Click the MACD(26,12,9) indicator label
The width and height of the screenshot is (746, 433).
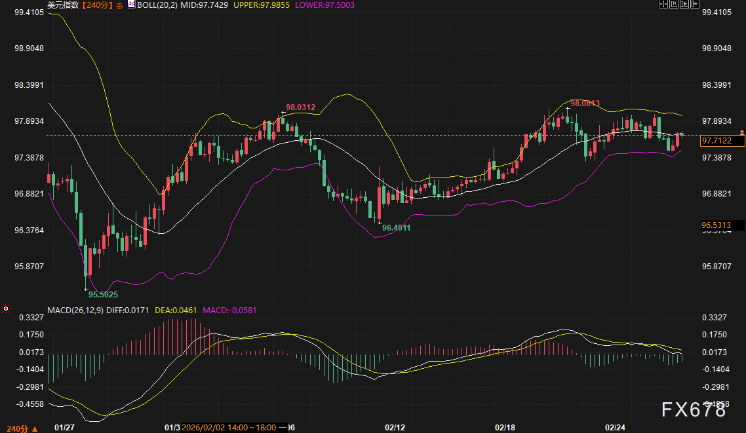tap(74, 309)
